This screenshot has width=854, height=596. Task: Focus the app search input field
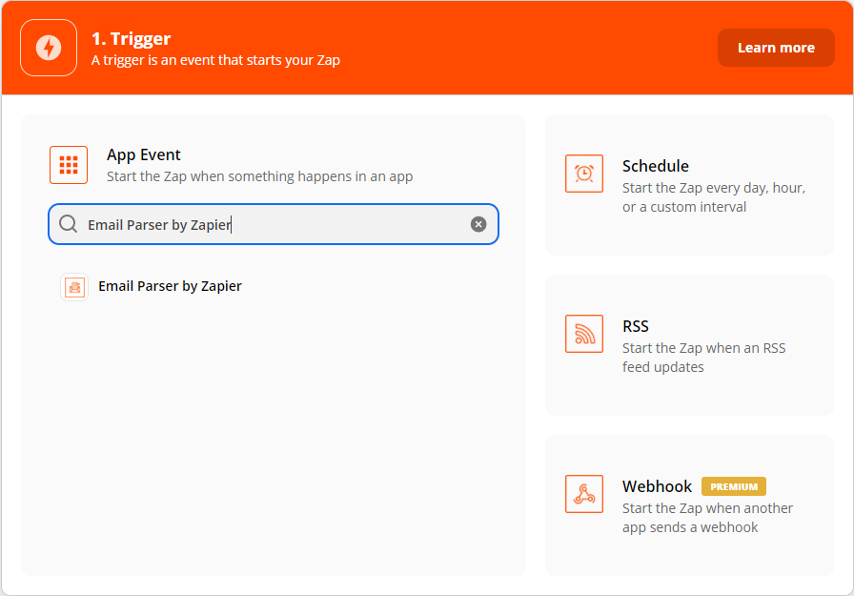point(274,224)
